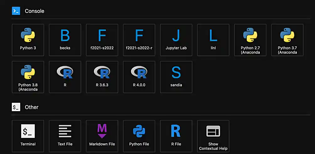Launch the Python 3 console
315x154 pixels.
pos(28,40)
